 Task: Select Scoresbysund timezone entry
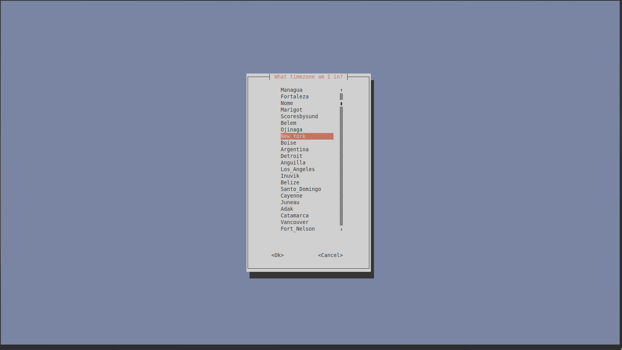(x=299, y=116)
